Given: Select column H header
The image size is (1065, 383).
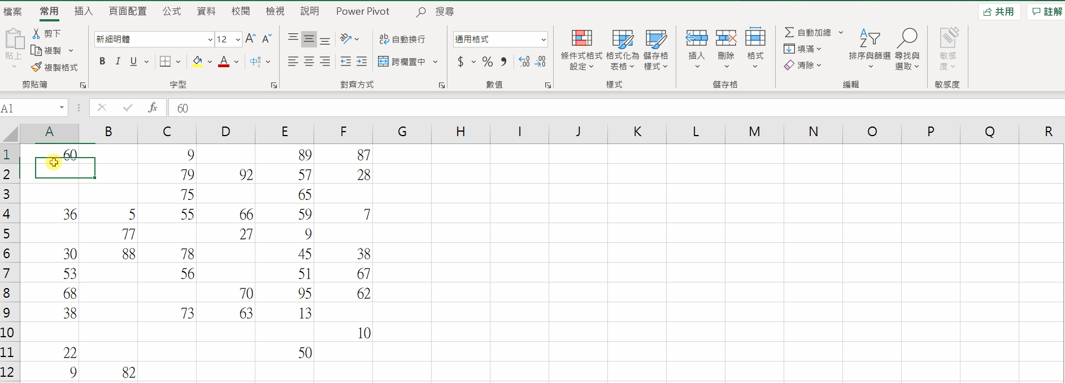Looking at the screenshot, I should (460, 132).
